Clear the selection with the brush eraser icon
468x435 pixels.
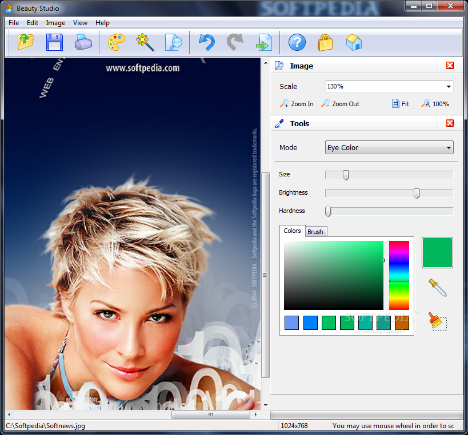pos(438,321)
